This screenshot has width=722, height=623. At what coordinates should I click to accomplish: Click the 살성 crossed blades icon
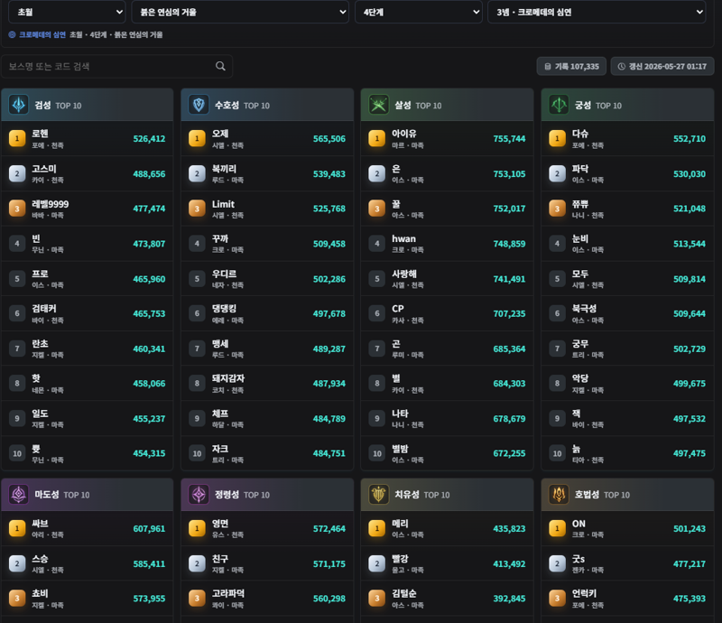pyautogui.click(x=378, y=105)
